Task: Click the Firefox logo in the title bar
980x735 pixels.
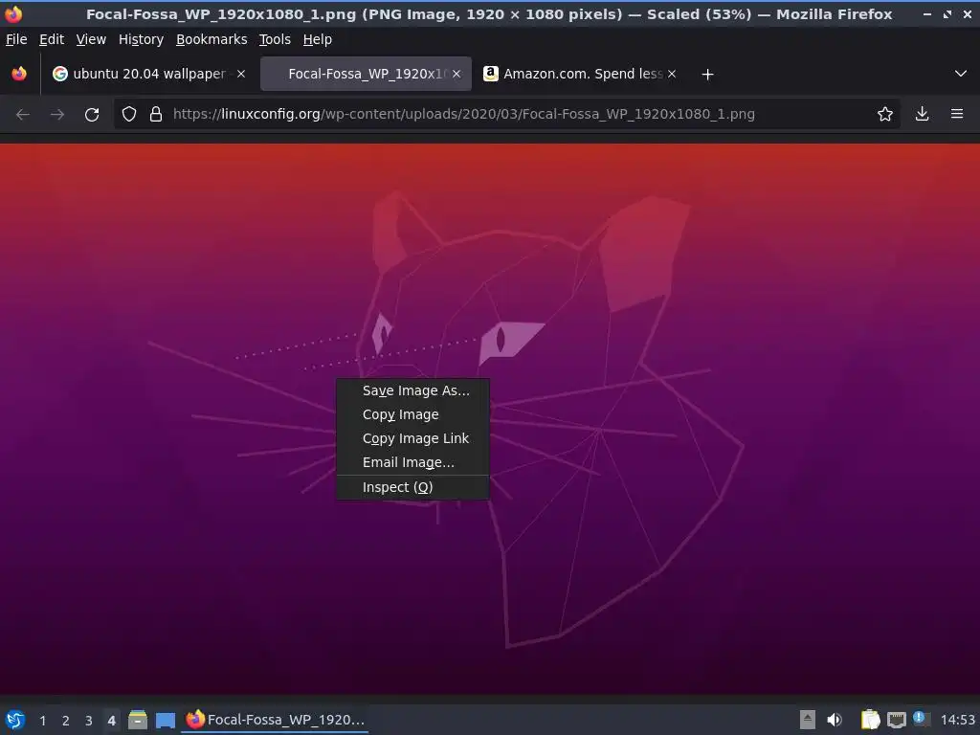Action: pyautogui.click(x=13, y=13)
